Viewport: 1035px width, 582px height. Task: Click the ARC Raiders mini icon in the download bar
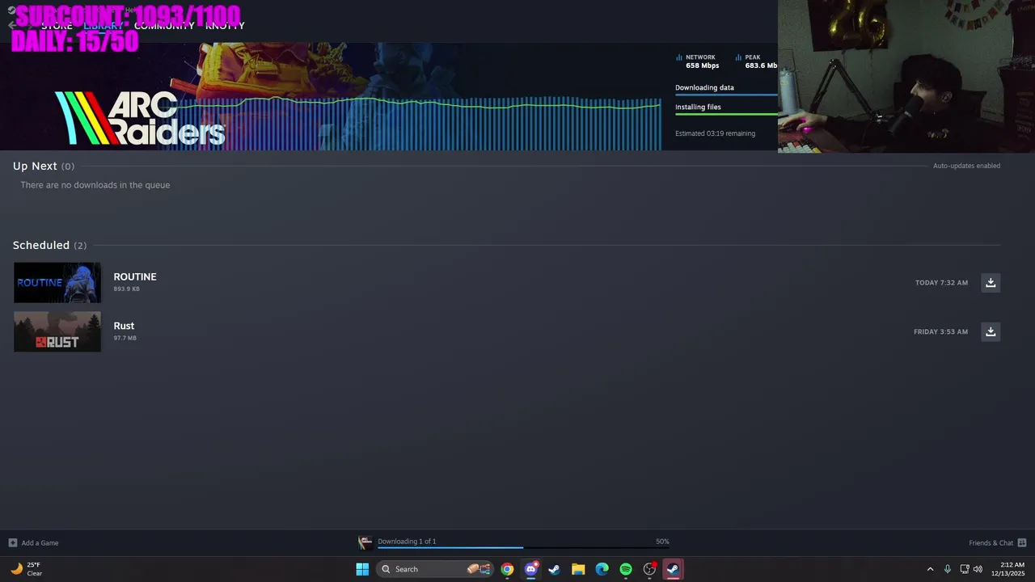click(365, 542)
